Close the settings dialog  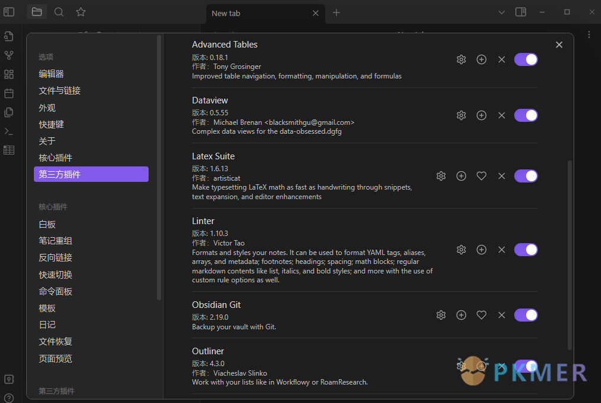tap(559, 45)
